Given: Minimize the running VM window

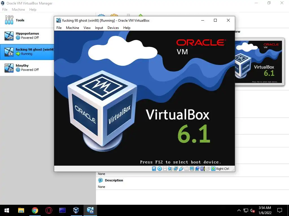Looking at the screenshot, I should pyautogui.click(x=203, y=20).
